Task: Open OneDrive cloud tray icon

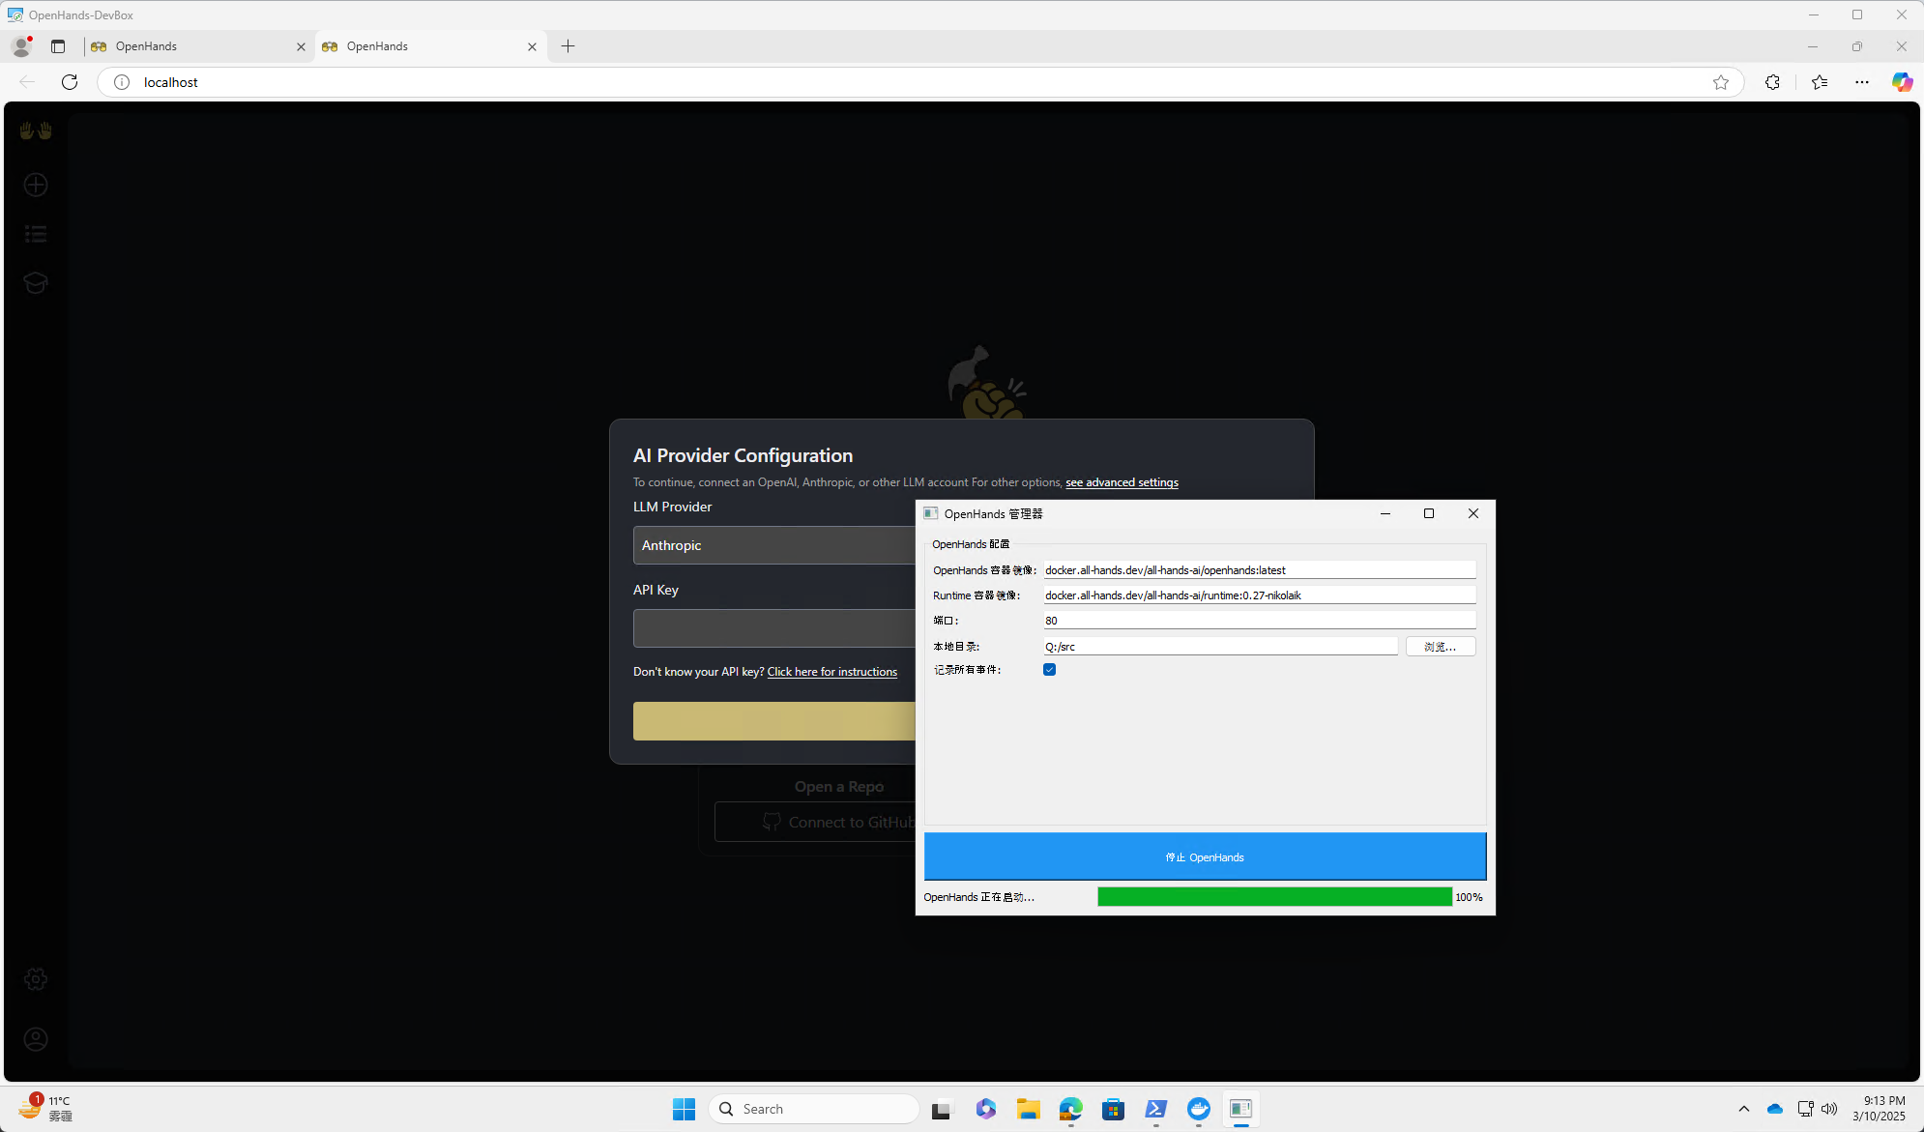Action: coord(1775,1109)
